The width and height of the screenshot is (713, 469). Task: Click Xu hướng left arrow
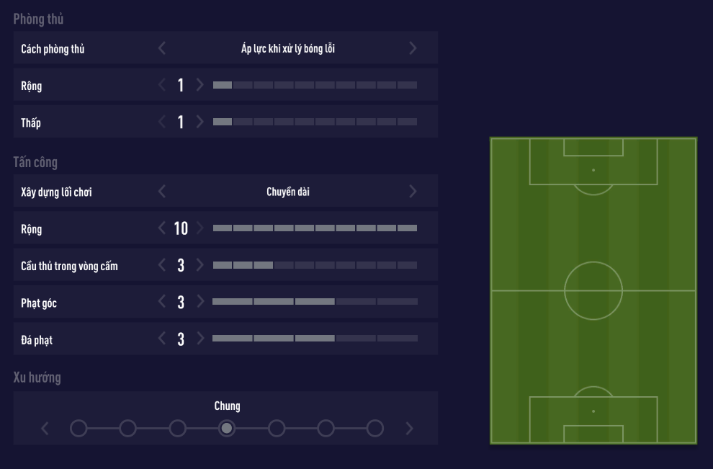[x=45, y=429]
